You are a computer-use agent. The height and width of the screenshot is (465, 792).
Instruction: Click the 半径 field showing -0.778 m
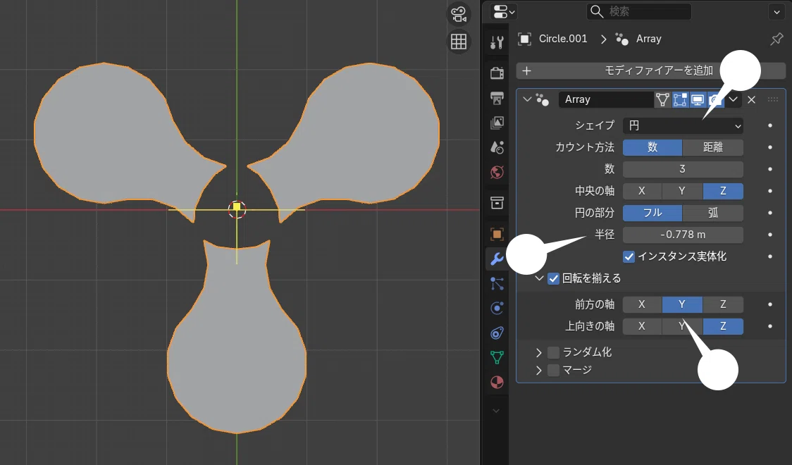pyautogui.click(x=683, y=235)
